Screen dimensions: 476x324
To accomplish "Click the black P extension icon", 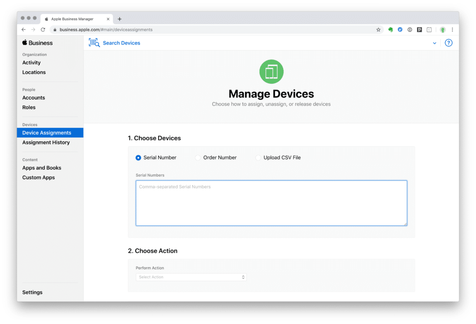I will (420, 29).
